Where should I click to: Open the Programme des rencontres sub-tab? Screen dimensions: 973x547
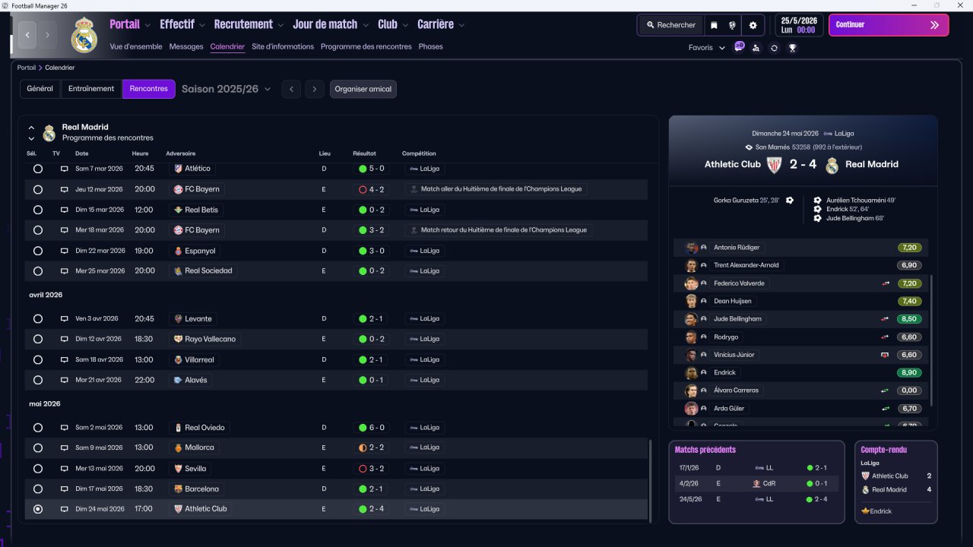pos(366,46)
